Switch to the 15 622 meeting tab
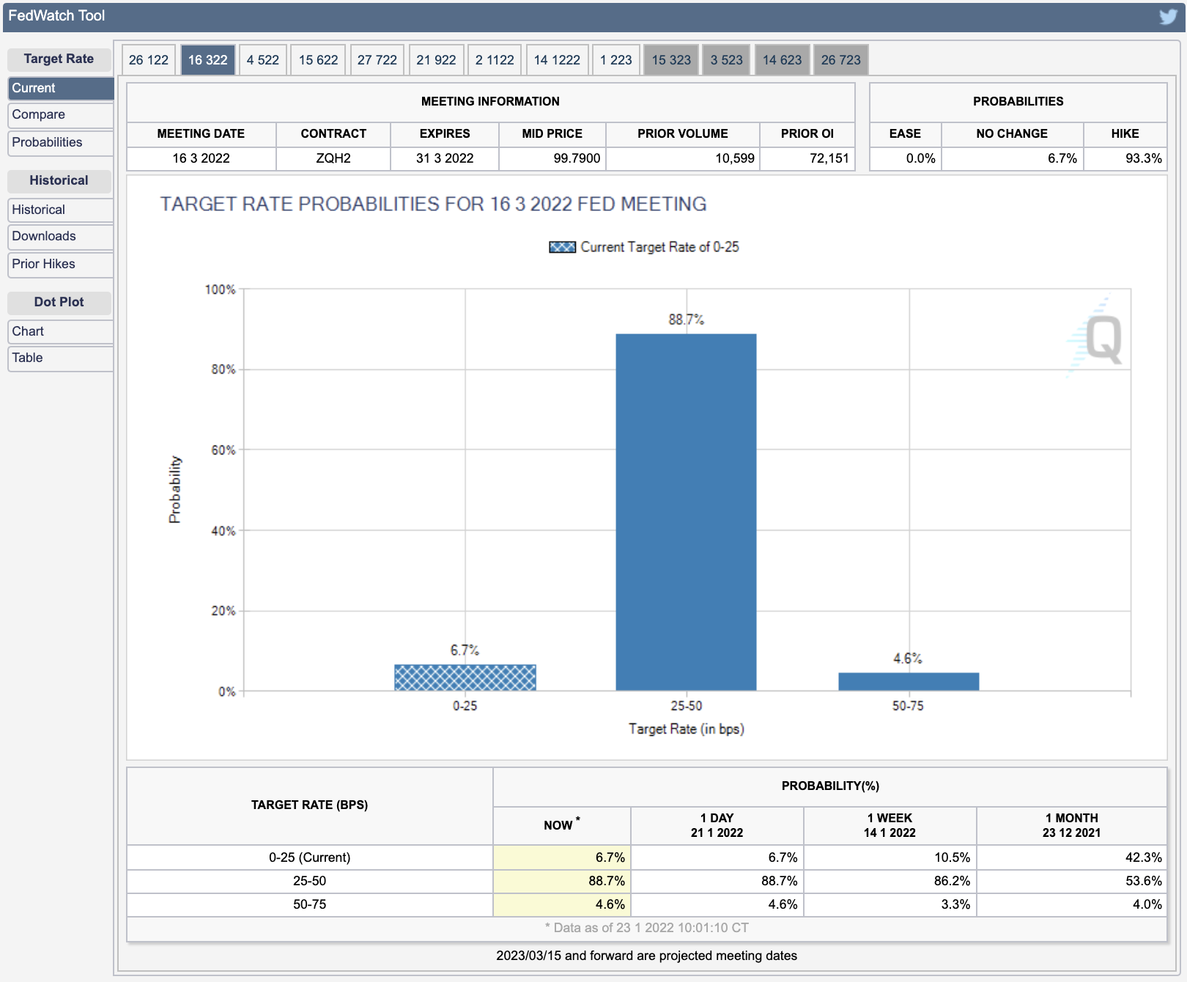 click(319, 60)
